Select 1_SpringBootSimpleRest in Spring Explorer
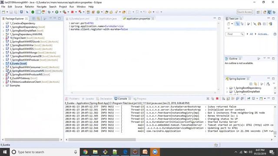 pyautogui.click(x=247, y=91)
